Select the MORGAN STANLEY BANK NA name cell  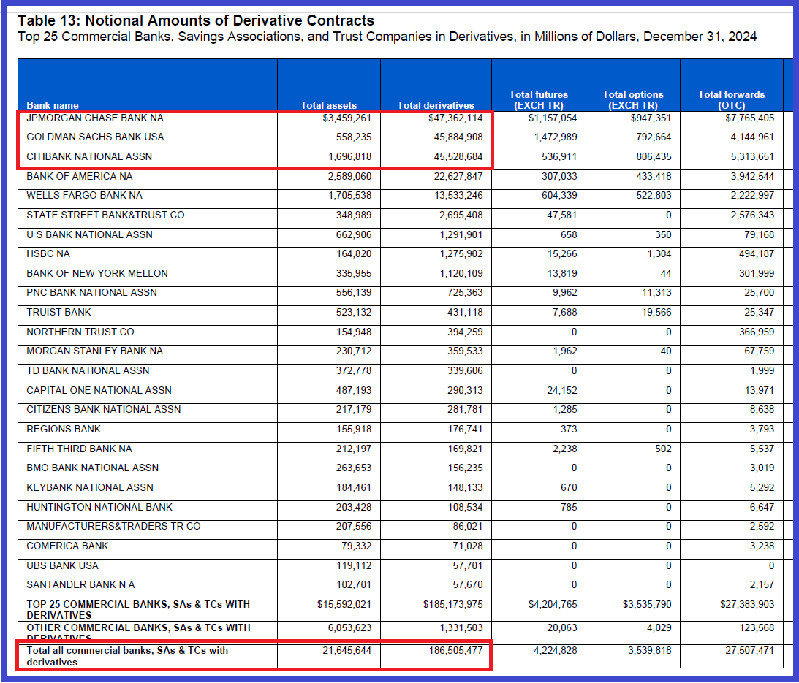click(95, 351)
